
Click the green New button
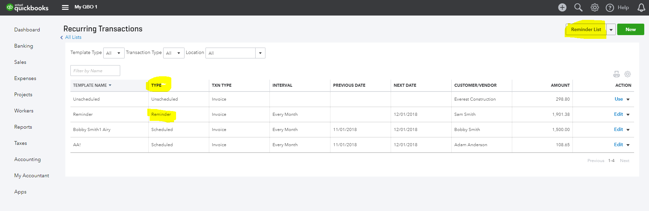point(630,29)
